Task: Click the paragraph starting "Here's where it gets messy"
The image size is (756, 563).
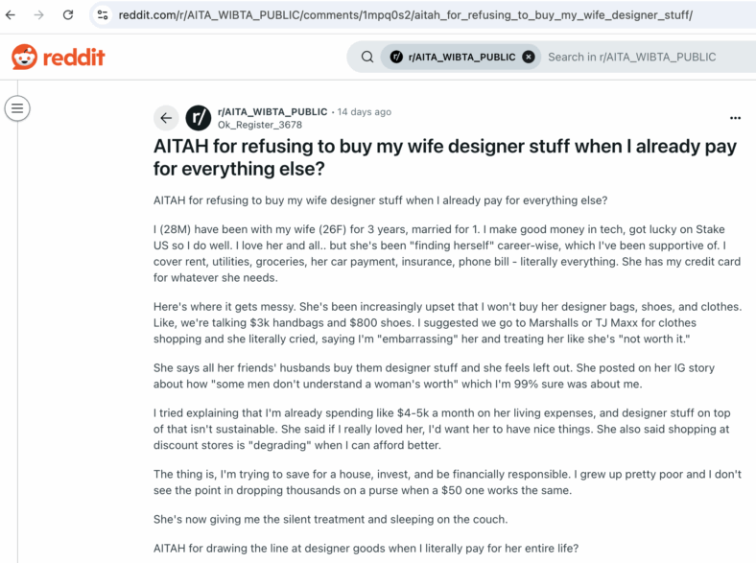Action: point(447,322)
